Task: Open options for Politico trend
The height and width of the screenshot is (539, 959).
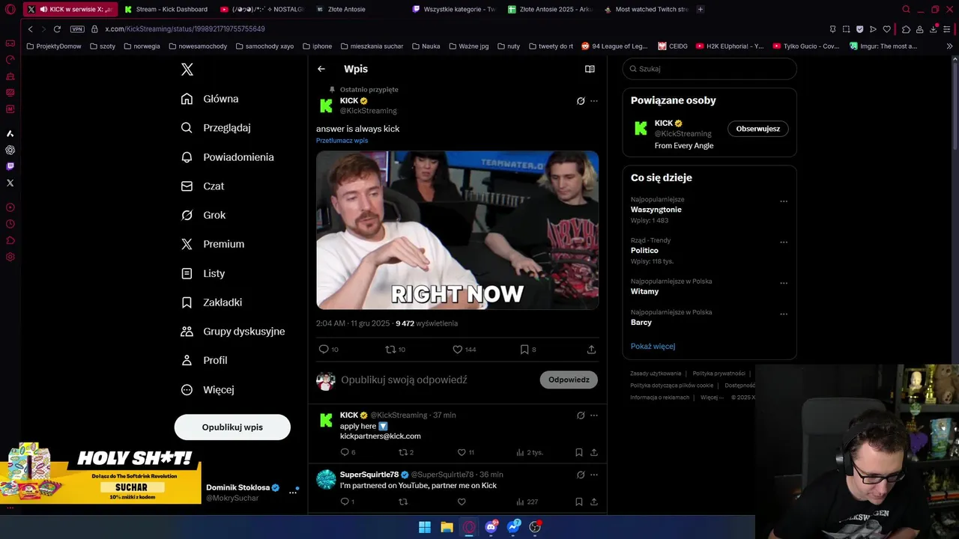Action: point(784,243)
